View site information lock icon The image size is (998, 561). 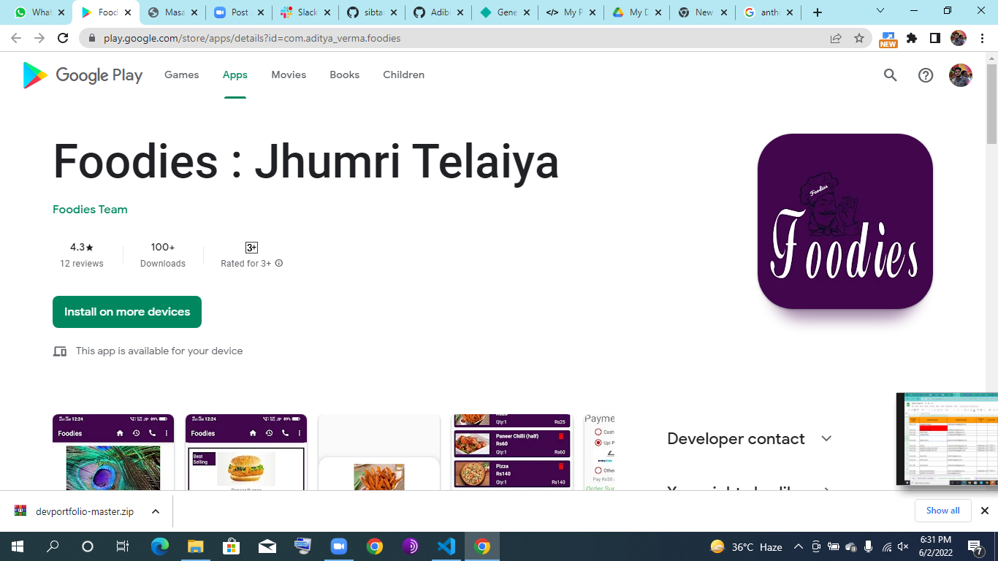click(x=92, y=38)
